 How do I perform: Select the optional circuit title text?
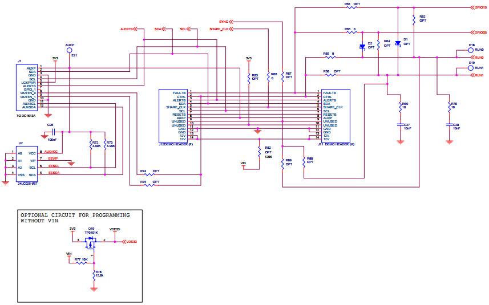(x=75, y=218)
